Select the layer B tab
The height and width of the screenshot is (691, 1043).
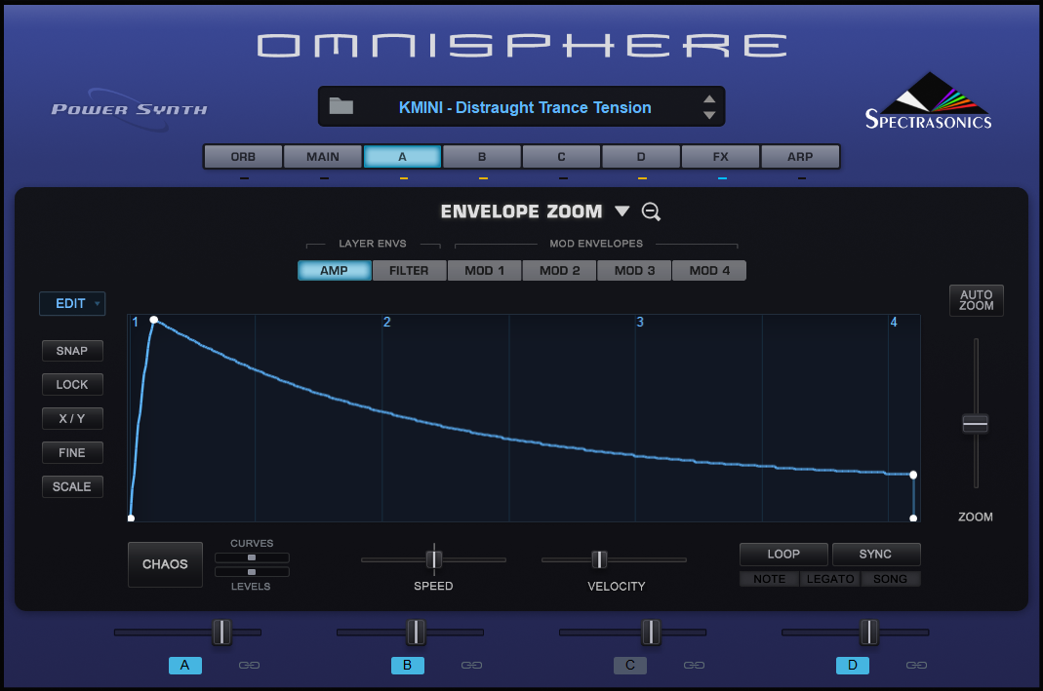482,157
